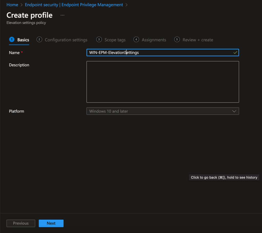Open the ellipsis menu beside Create profile
Image resolution: width=262 pixels, height=233 pixels.
coord(62,15)
